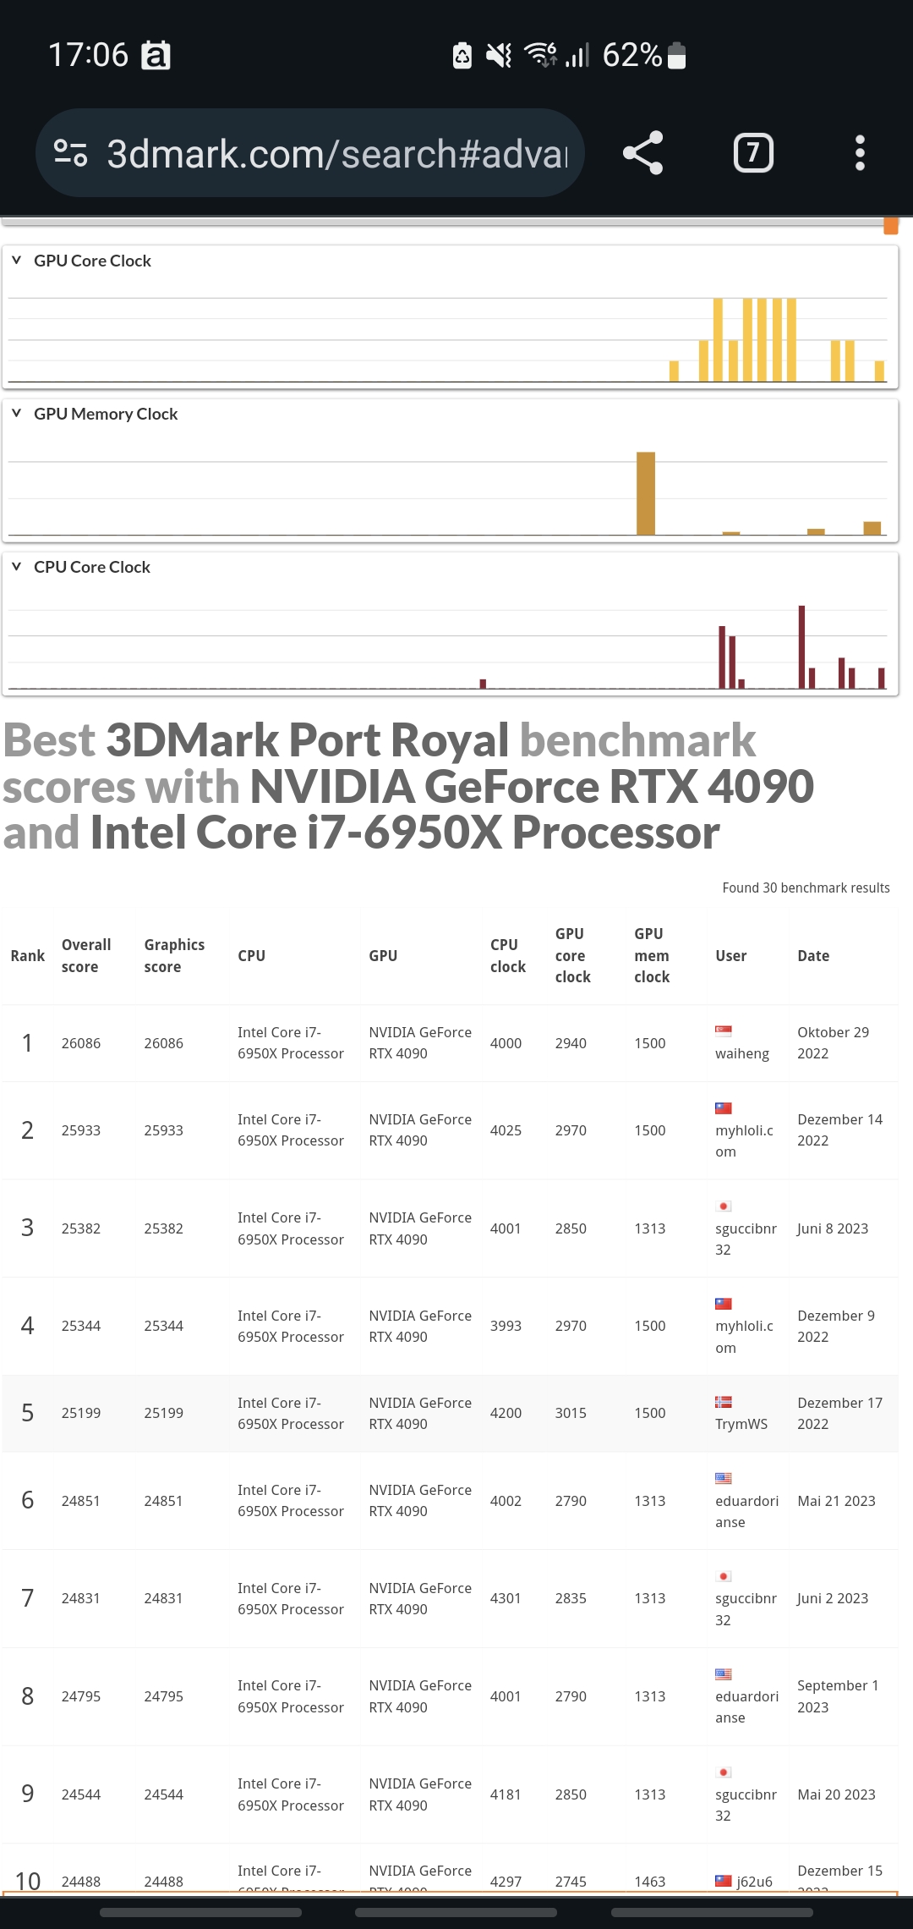This screenshot has width=913, height=1929.
Task: Open the tab switcher showing 7 tabs
Action: coord(752,153)
